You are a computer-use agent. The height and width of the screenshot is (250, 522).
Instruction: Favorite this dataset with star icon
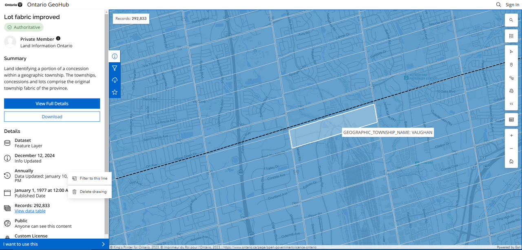(115, 92)
